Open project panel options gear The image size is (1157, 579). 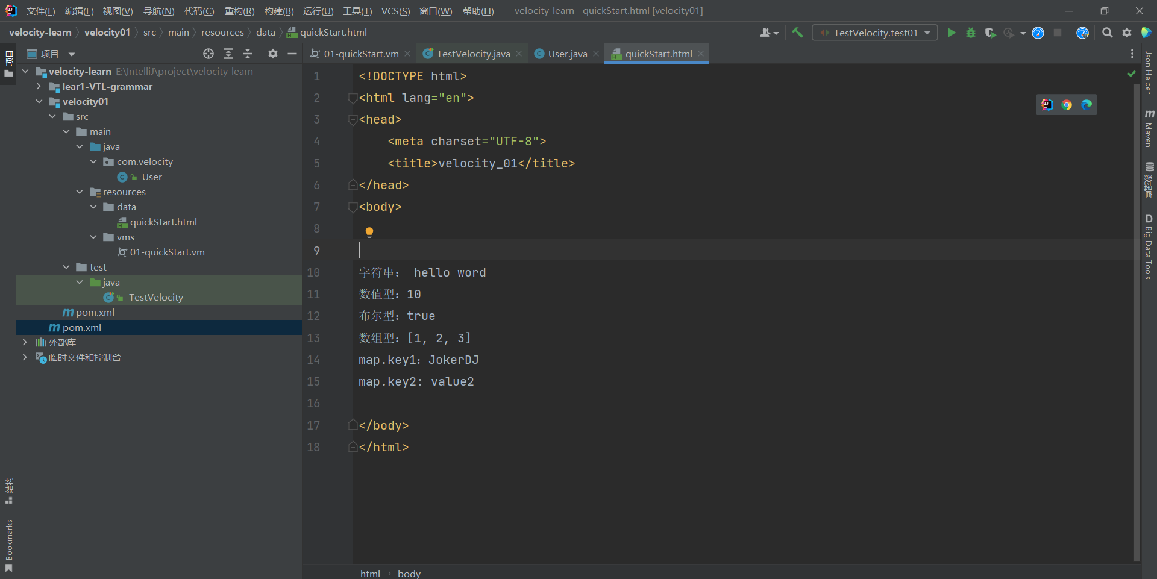[x=273, y=54]
